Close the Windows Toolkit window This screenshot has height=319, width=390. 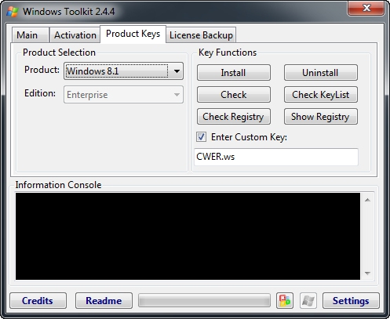point(366,8)
